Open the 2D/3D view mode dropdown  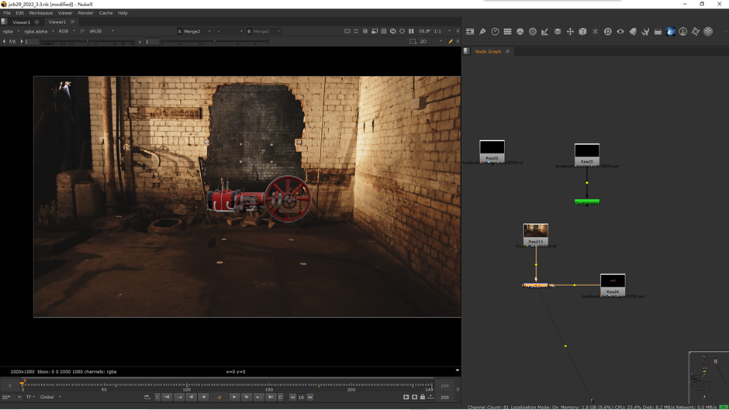(x=431, y=41)
